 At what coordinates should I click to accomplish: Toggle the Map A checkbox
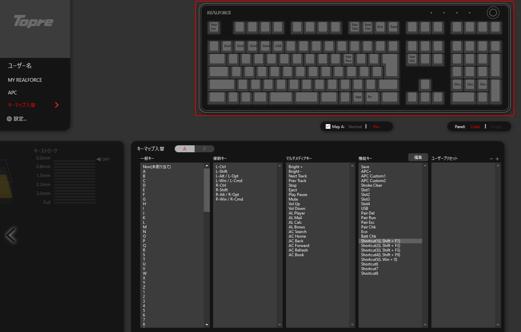tap(328, 126)
